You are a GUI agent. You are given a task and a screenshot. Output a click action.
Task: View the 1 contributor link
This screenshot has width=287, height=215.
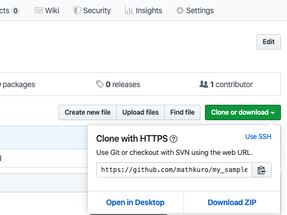[x=226, y=84]
